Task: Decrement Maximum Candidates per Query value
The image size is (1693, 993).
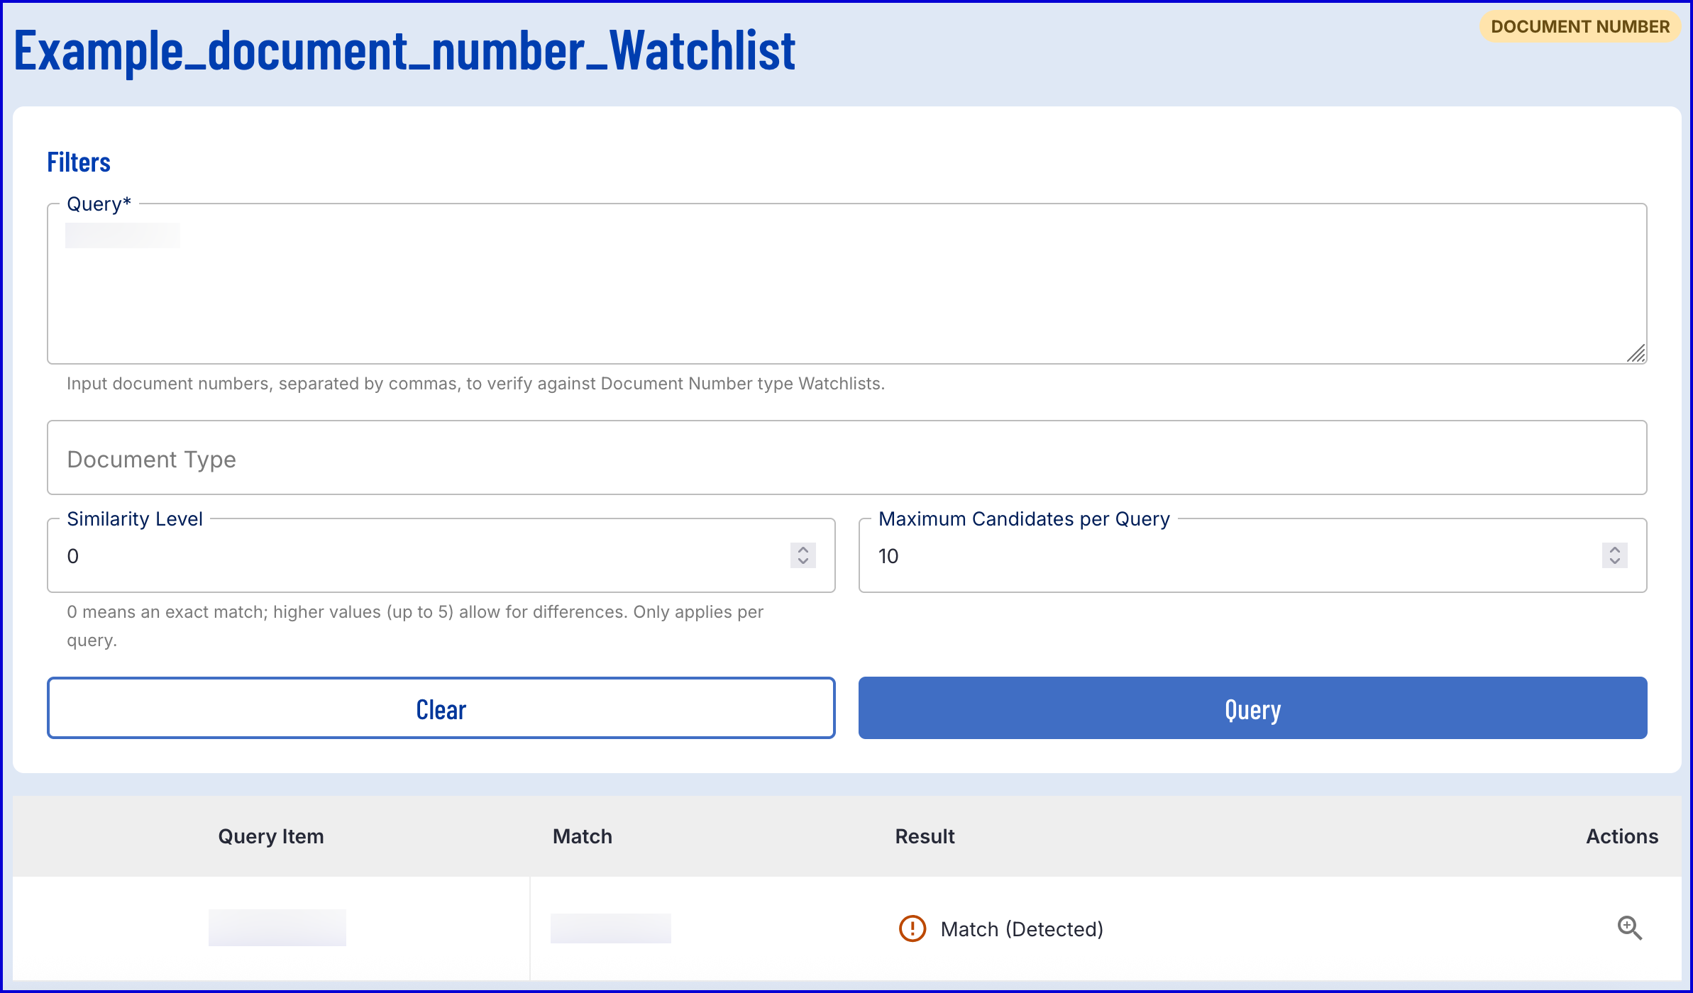Action: coord(1615,561)
